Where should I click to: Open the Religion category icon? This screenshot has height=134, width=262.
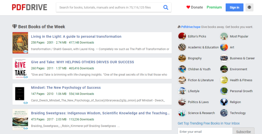(224, 102)
